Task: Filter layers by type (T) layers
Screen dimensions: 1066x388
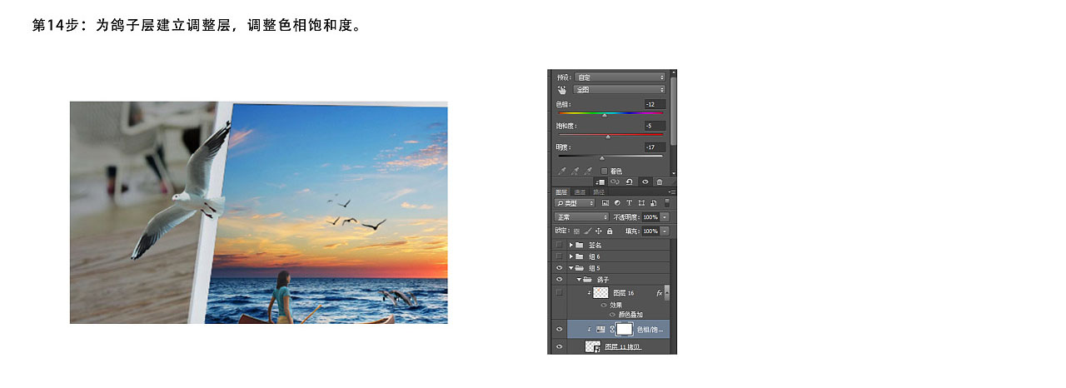Action: (x=629, y=203)
